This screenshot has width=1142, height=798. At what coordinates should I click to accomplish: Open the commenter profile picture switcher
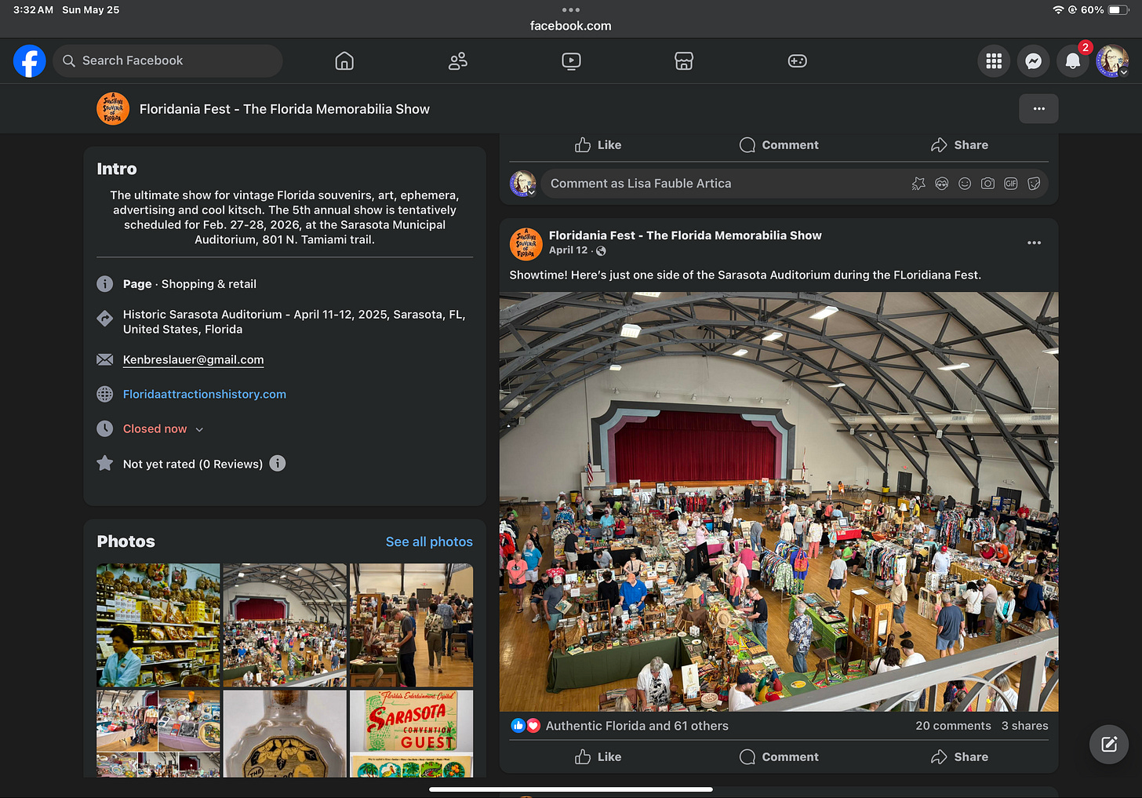click(x=523, y=184)
